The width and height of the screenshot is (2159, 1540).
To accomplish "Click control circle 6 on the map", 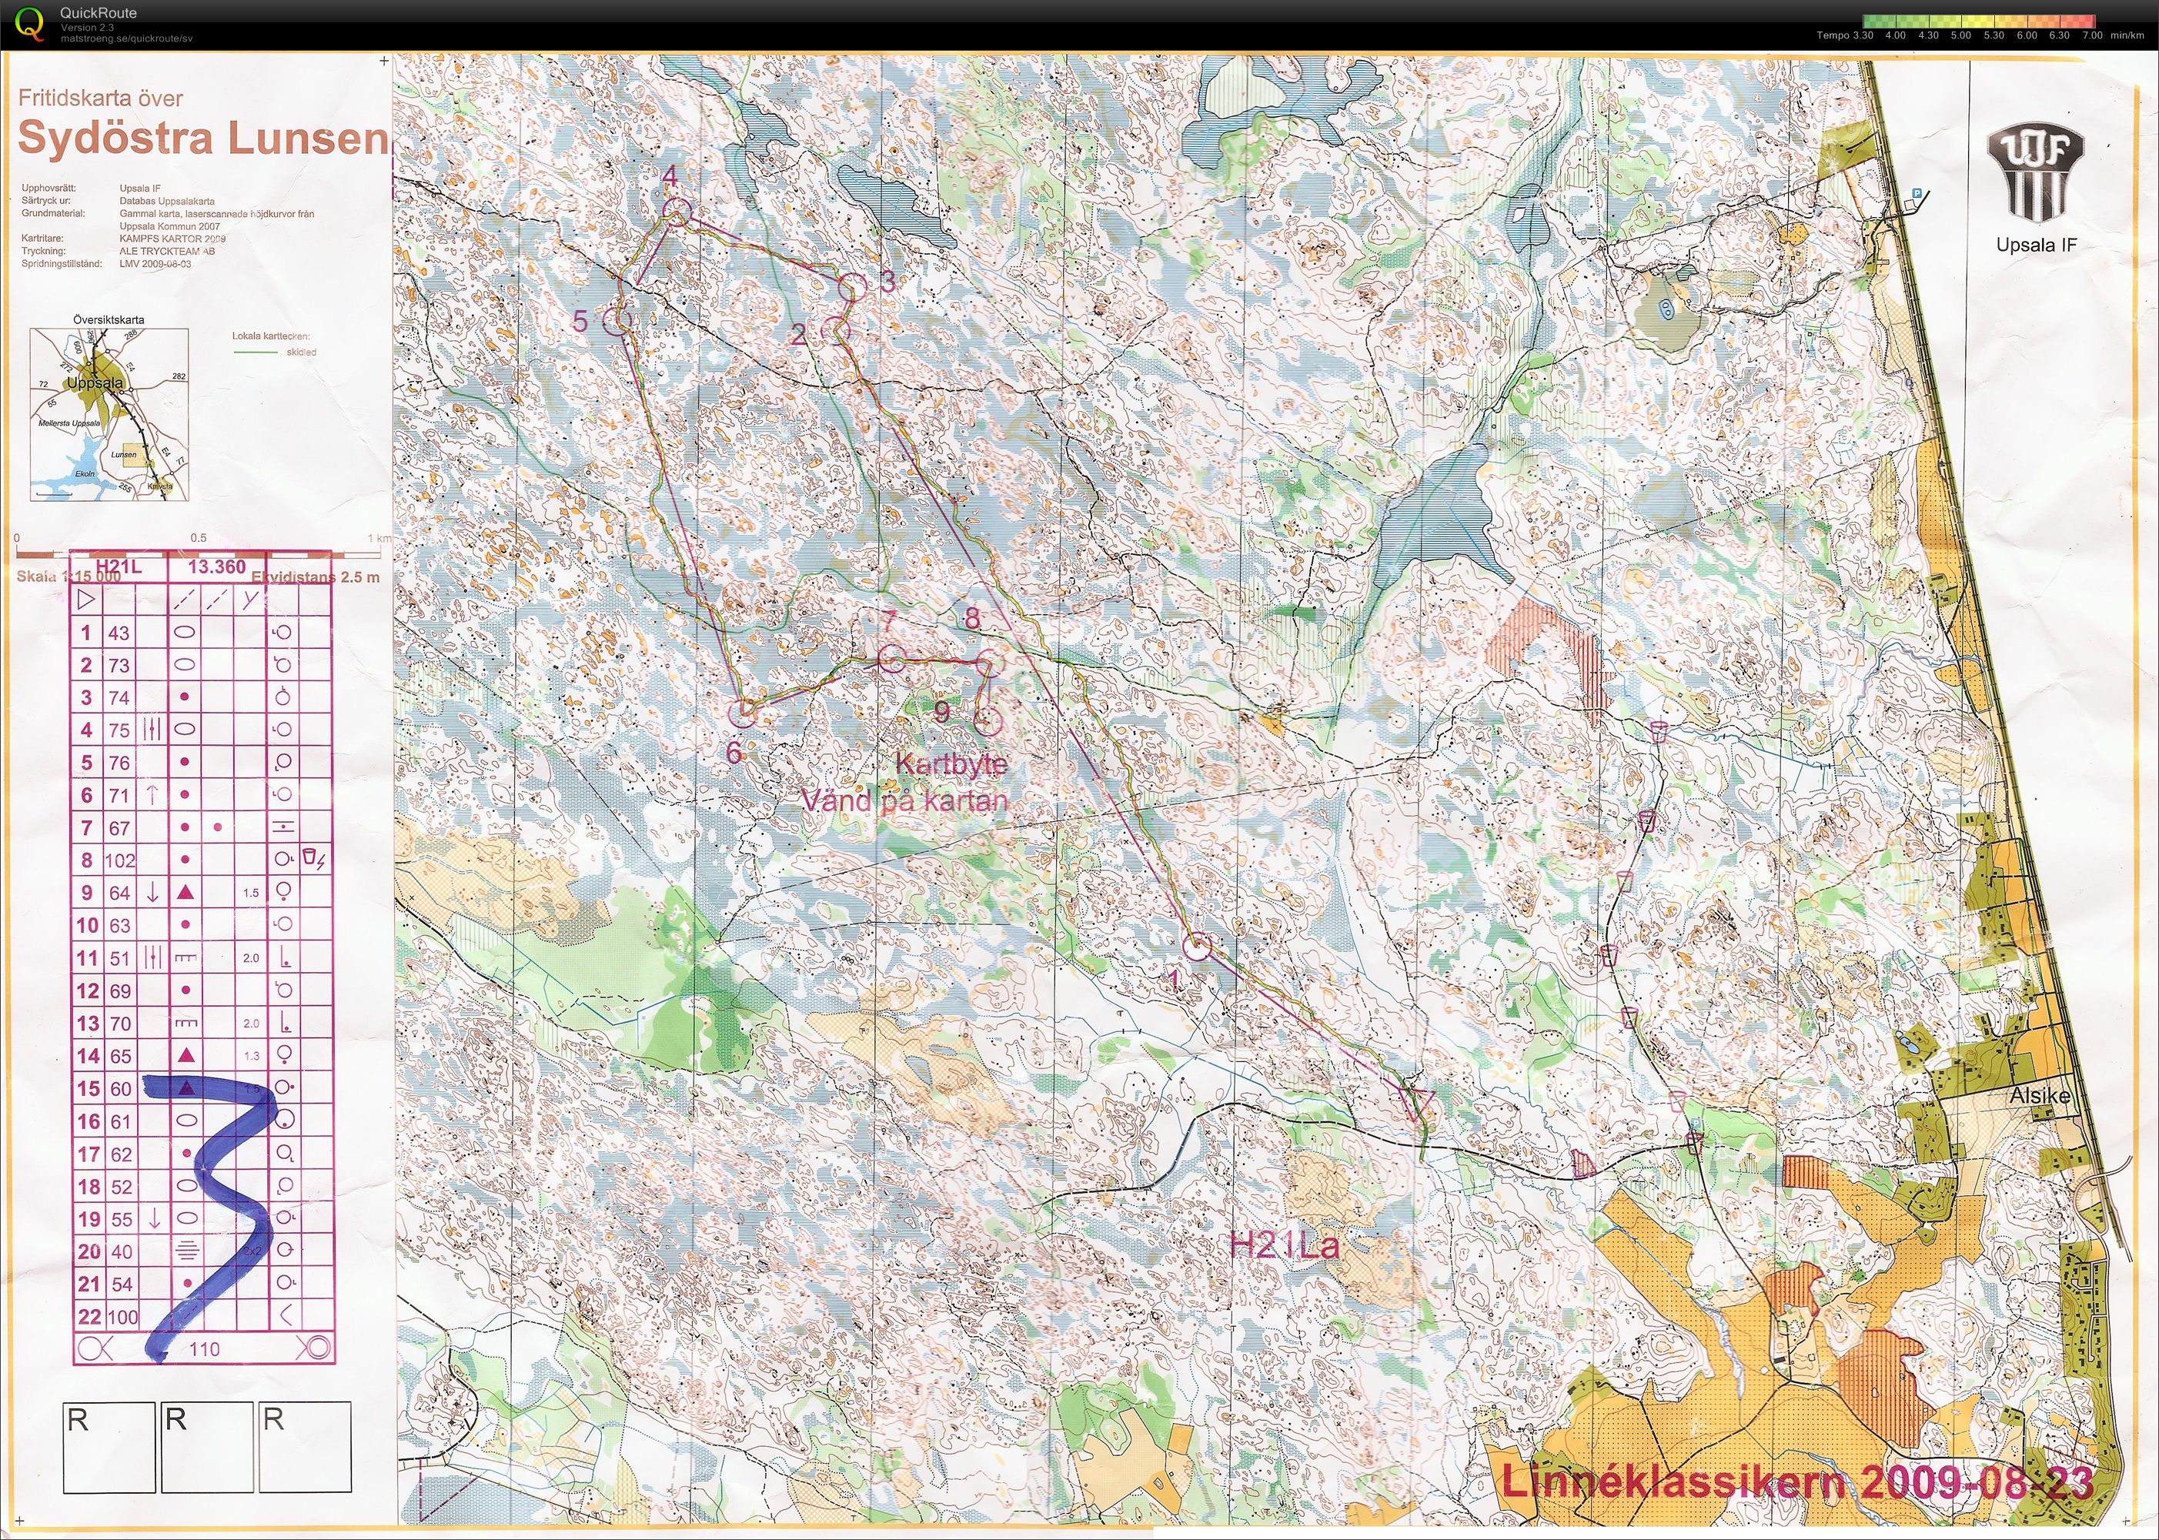I will click(741, 713).
